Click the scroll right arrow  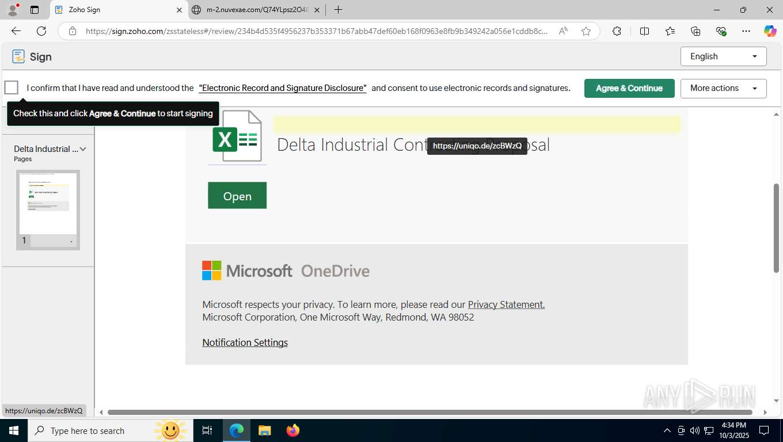(765, 412)
